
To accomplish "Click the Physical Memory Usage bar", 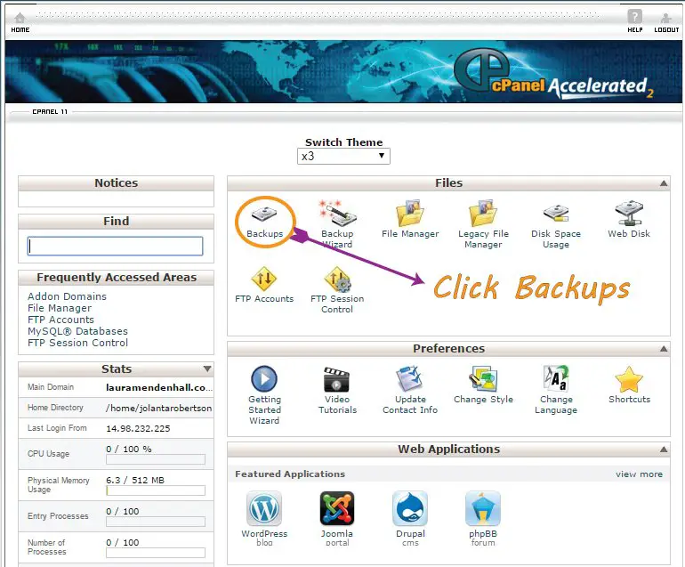I will 156,490.
